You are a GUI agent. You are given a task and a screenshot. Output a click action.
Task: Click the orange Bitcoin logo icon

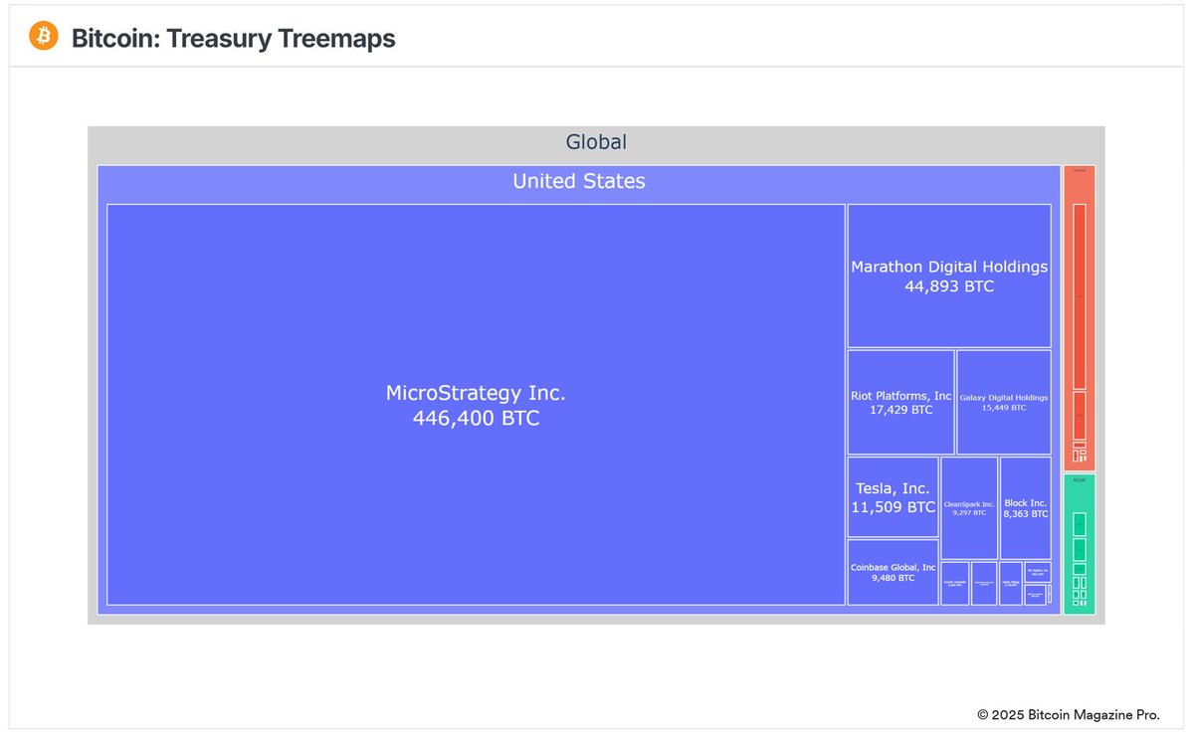pos(44,37)
